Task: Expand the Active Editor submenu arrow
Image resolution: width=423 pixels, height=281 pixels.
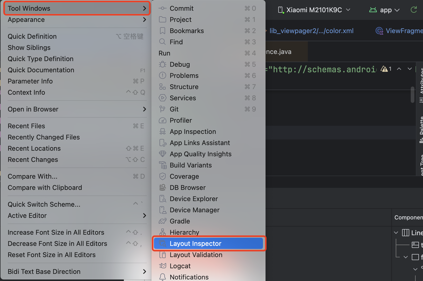Action: click(x=144, y=216)
